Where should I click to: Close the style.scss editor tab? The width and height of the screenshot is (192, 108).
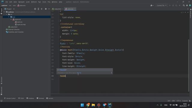coord(75,9)
